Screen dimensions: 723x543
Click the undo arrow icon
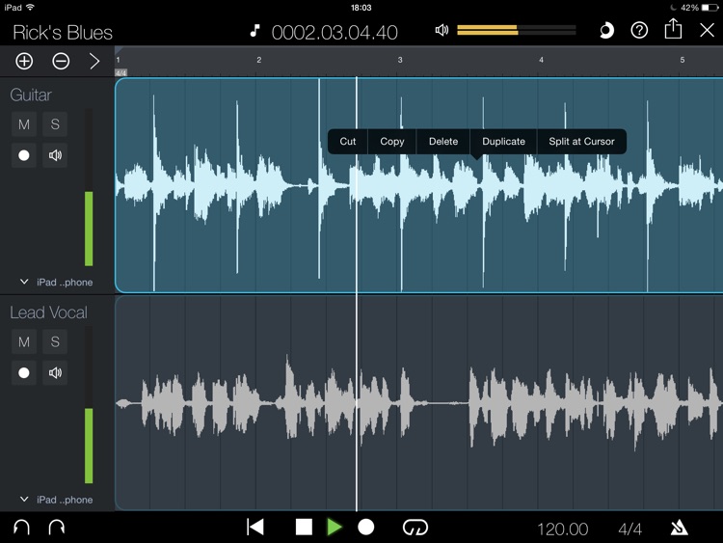20,528
